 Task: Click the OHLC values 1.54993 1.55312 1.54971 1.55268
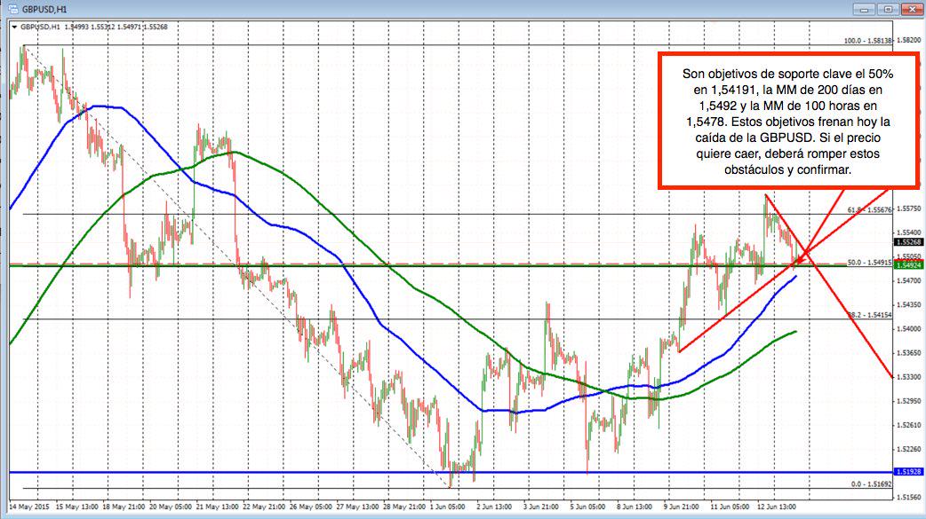pyautogui.click(x=116, y=27)
